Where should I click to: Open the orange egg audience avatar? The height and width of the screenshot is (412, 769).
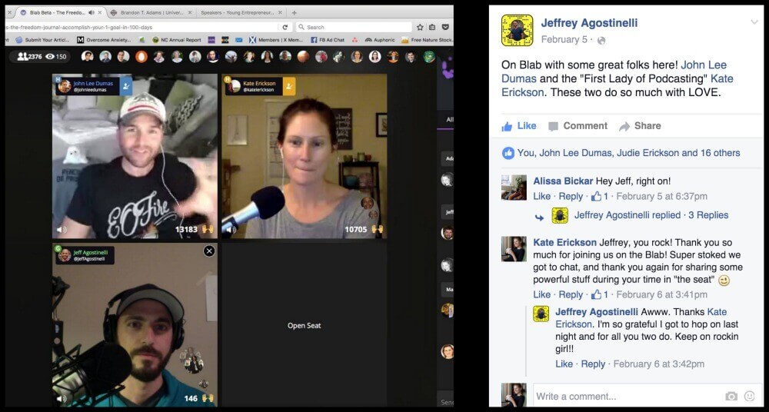[x=141, y=56]
